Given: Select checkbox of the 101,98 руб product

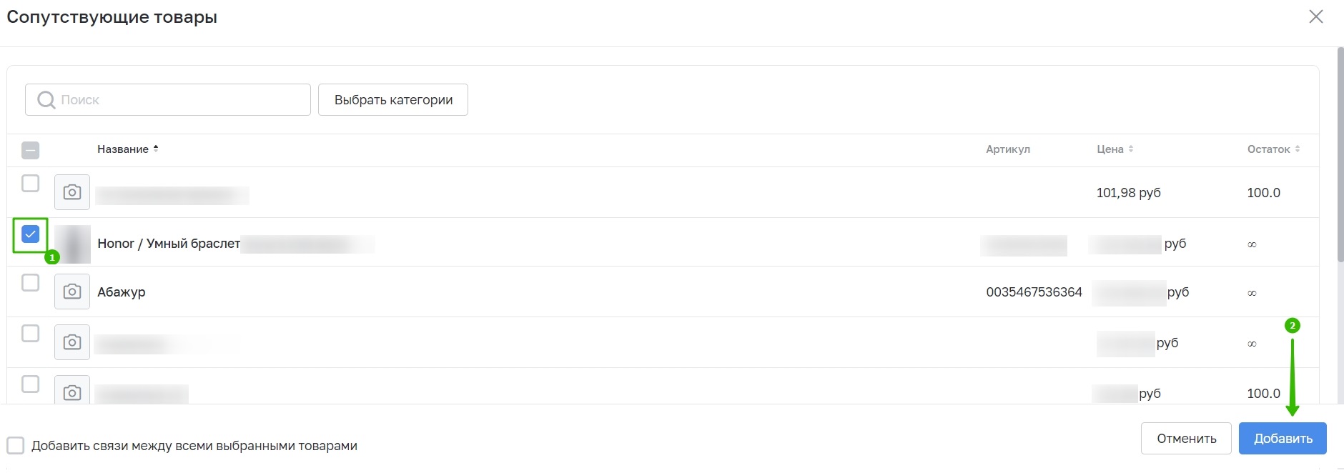Looking at the screenshot, I should click(30, 184).
